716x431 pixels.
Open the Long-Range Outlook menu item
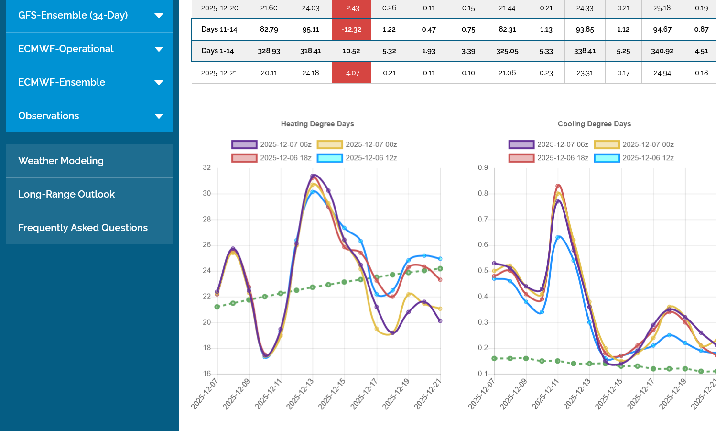point(66,194)
